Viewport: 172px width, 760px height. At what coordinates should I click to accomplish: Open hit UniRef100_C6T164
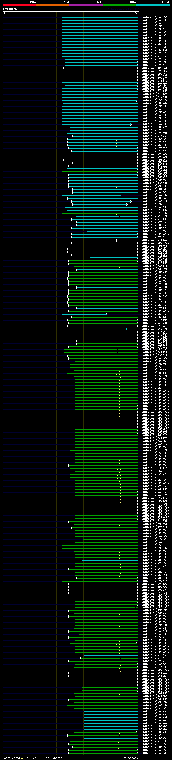point(154,18)
